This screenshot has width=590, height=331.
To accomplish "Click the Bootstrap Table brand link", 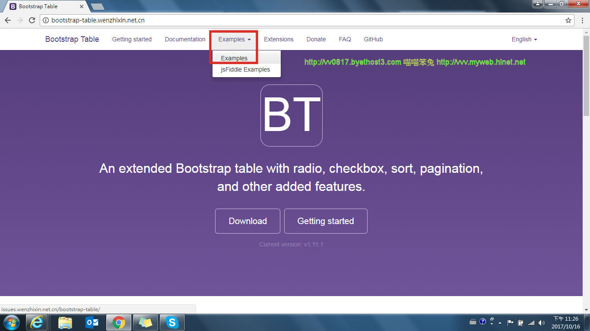I will [x=72, y=39].
